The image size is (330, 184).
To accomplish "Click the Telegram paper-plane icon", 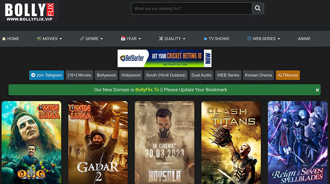I will point(33,75).
